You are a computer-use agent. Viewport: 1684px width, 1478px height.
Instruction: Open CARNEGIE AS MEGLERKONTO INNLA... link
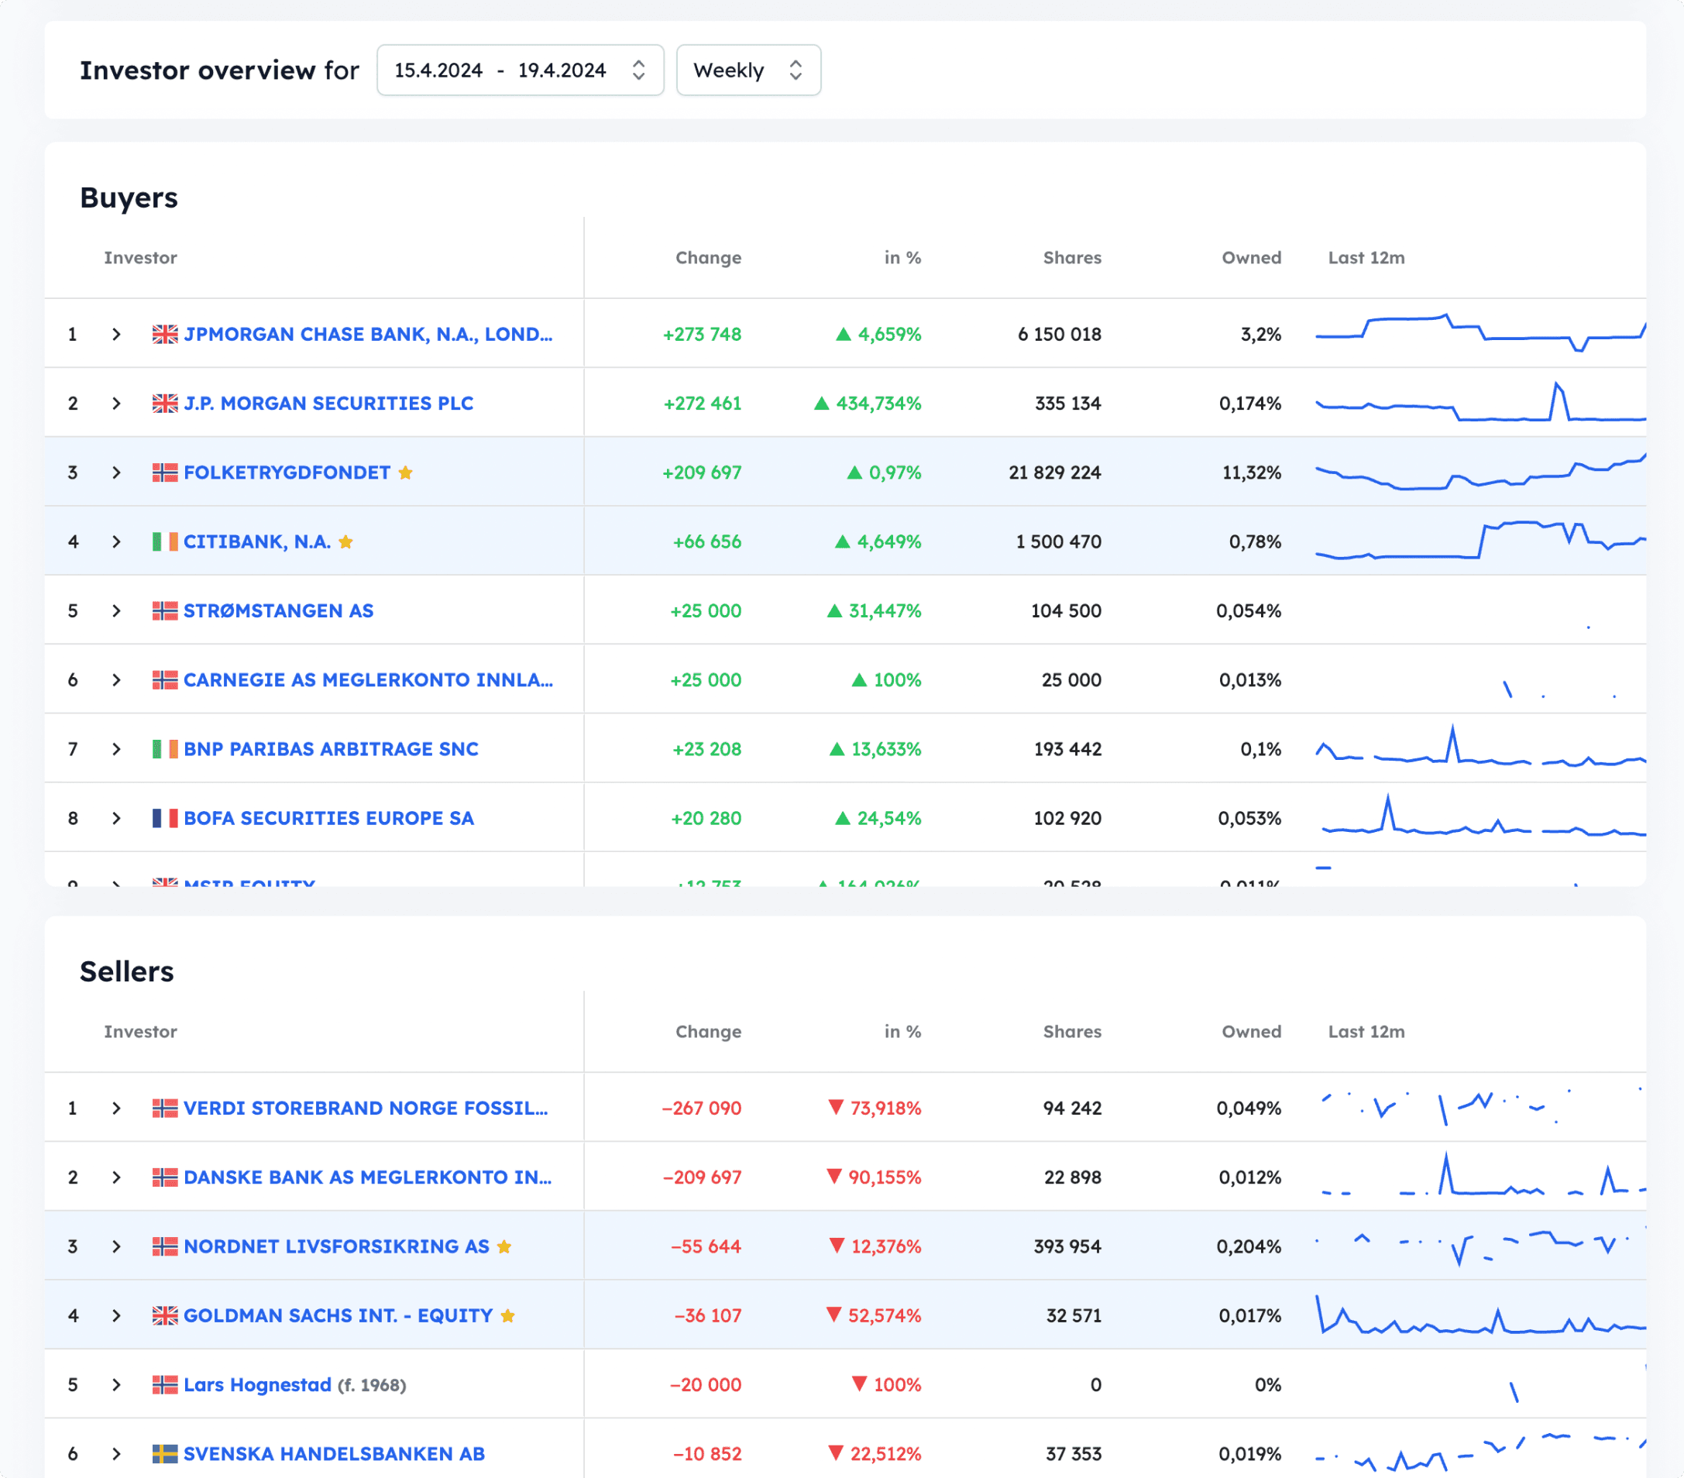(x=368, y=680)
